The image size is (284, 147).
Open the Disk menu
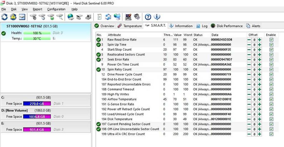[x=14, y=9]
